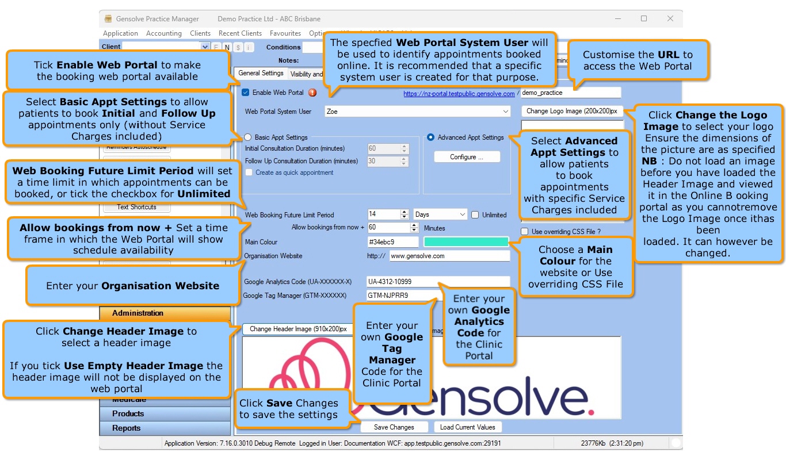Switch to the General Settings tab
The width and height of the screenshot is (786, 460).
click(x=261, y=74)
